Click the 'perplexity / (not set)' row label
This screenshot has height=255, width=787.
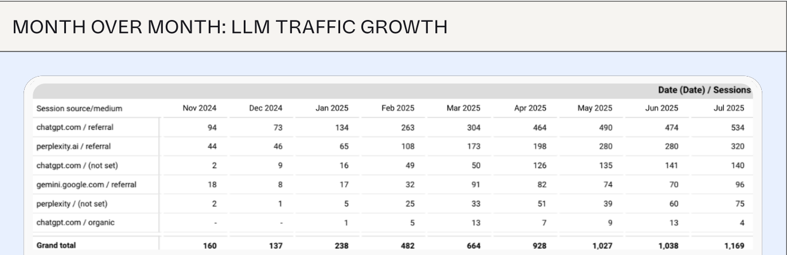click(x=72, y=204)
